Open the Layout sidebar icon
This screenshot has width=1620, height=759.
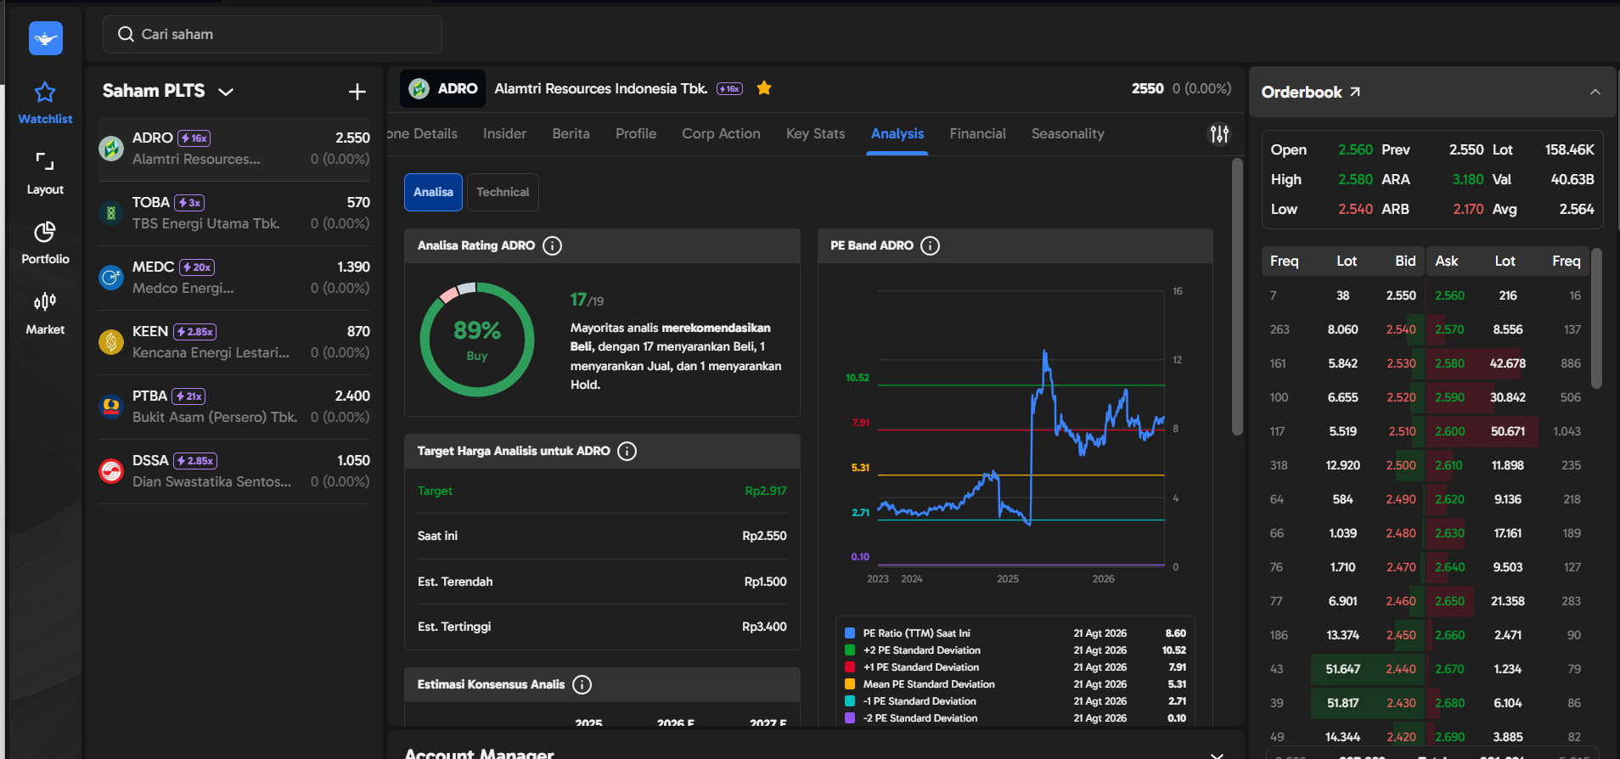[45, 161]
